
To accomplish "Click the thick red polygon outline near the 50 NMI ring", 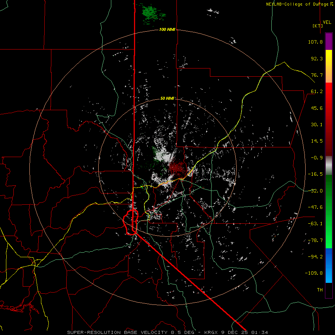I will tap(131, 222).
